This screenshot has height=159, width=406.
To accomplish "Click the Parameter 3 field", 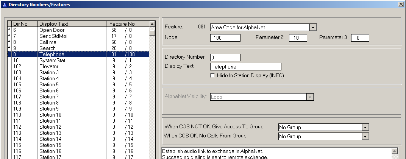I will pyautogui.click(x=359, y=38).
